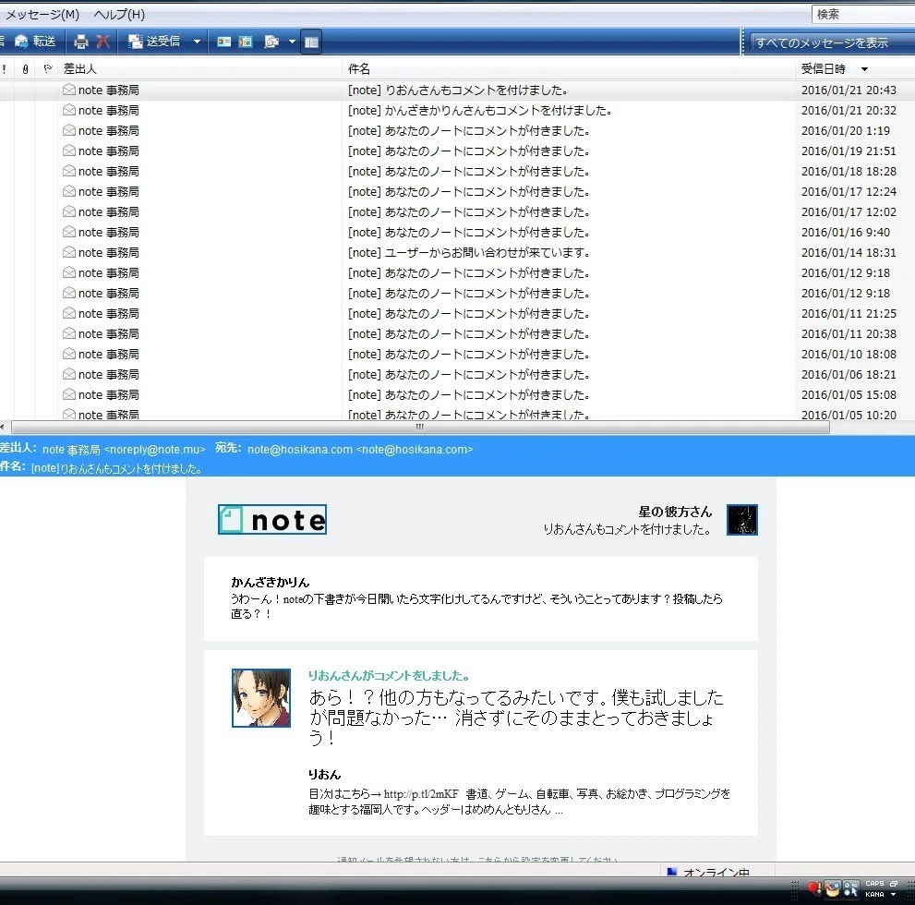Click the find message magnifier icon
Screen dimensions: 915x905
[271, 42]
